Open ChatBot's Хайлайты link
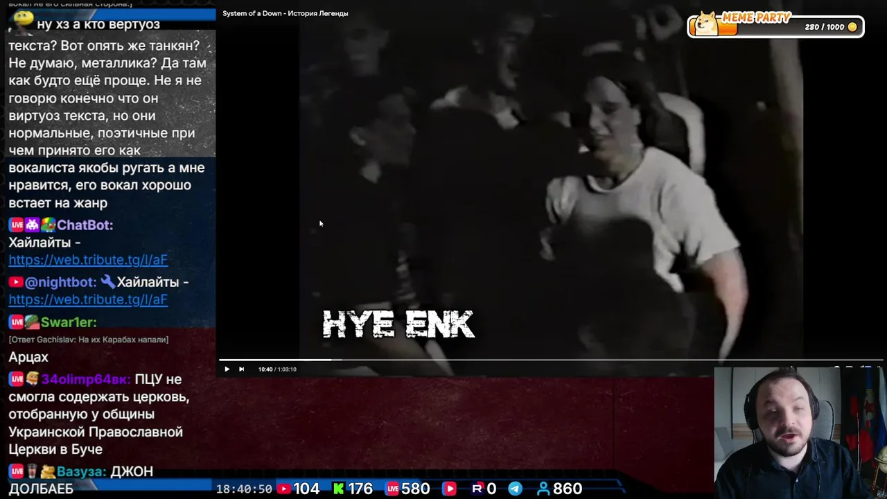Image resolution: width=887 pixels, height=499 pixels. pos(88,260)
